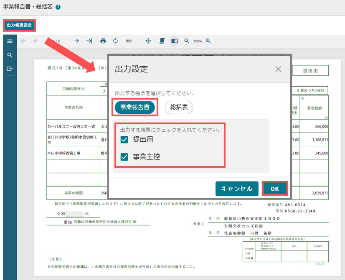Close the 出力設定 dialog with X

click(278, 69)
